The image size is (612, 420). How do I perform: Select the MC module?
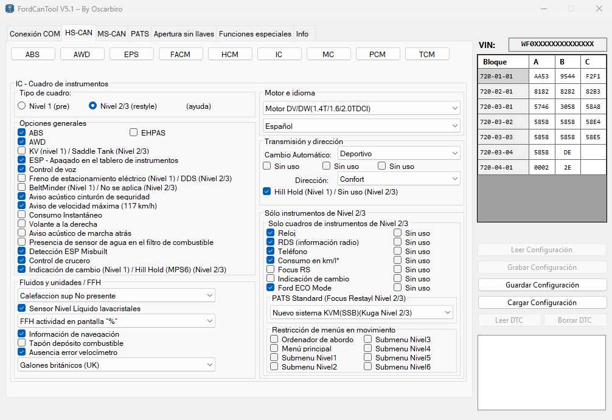(329, 53)
